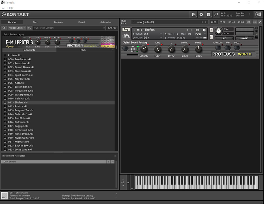
Task: Open the Output st. 1 dropdown
Action: (147, 34)
